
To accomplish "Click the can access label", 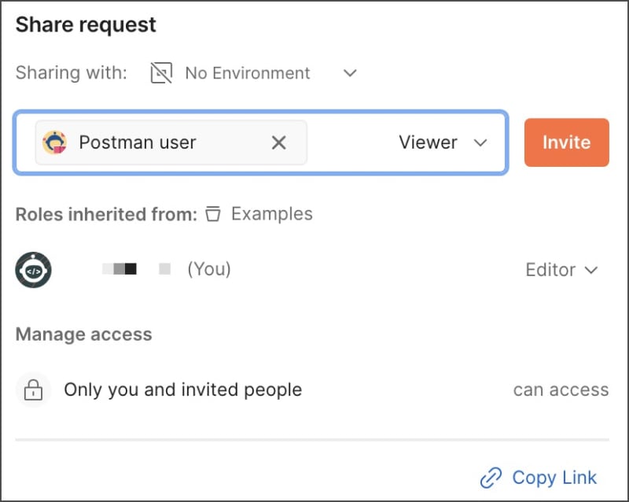I will tap(560, 389).
